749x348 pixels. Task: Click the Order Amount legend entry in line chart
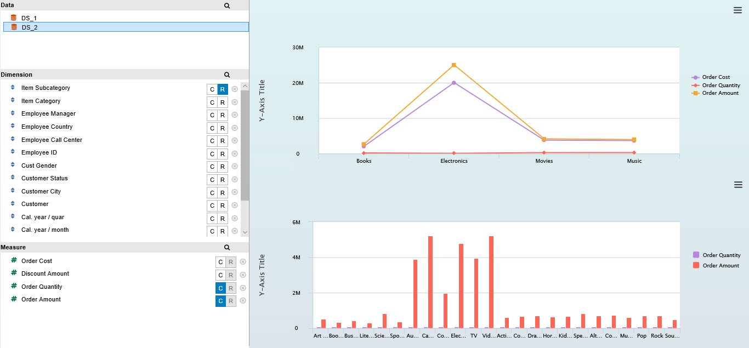coord(720,93)
